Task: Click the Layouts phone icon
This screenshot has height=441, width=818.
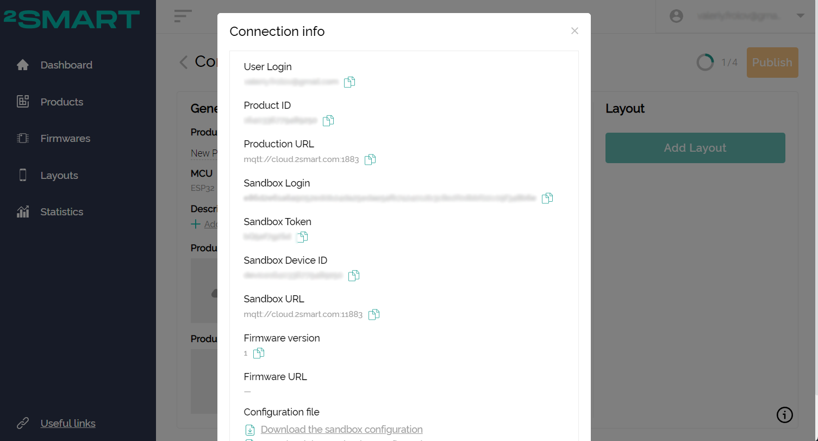Action: pos(23,175)
